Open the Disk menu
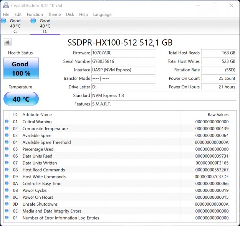Image resolution: width=240 pixels, height=226 pixels. tap(70, 15)
